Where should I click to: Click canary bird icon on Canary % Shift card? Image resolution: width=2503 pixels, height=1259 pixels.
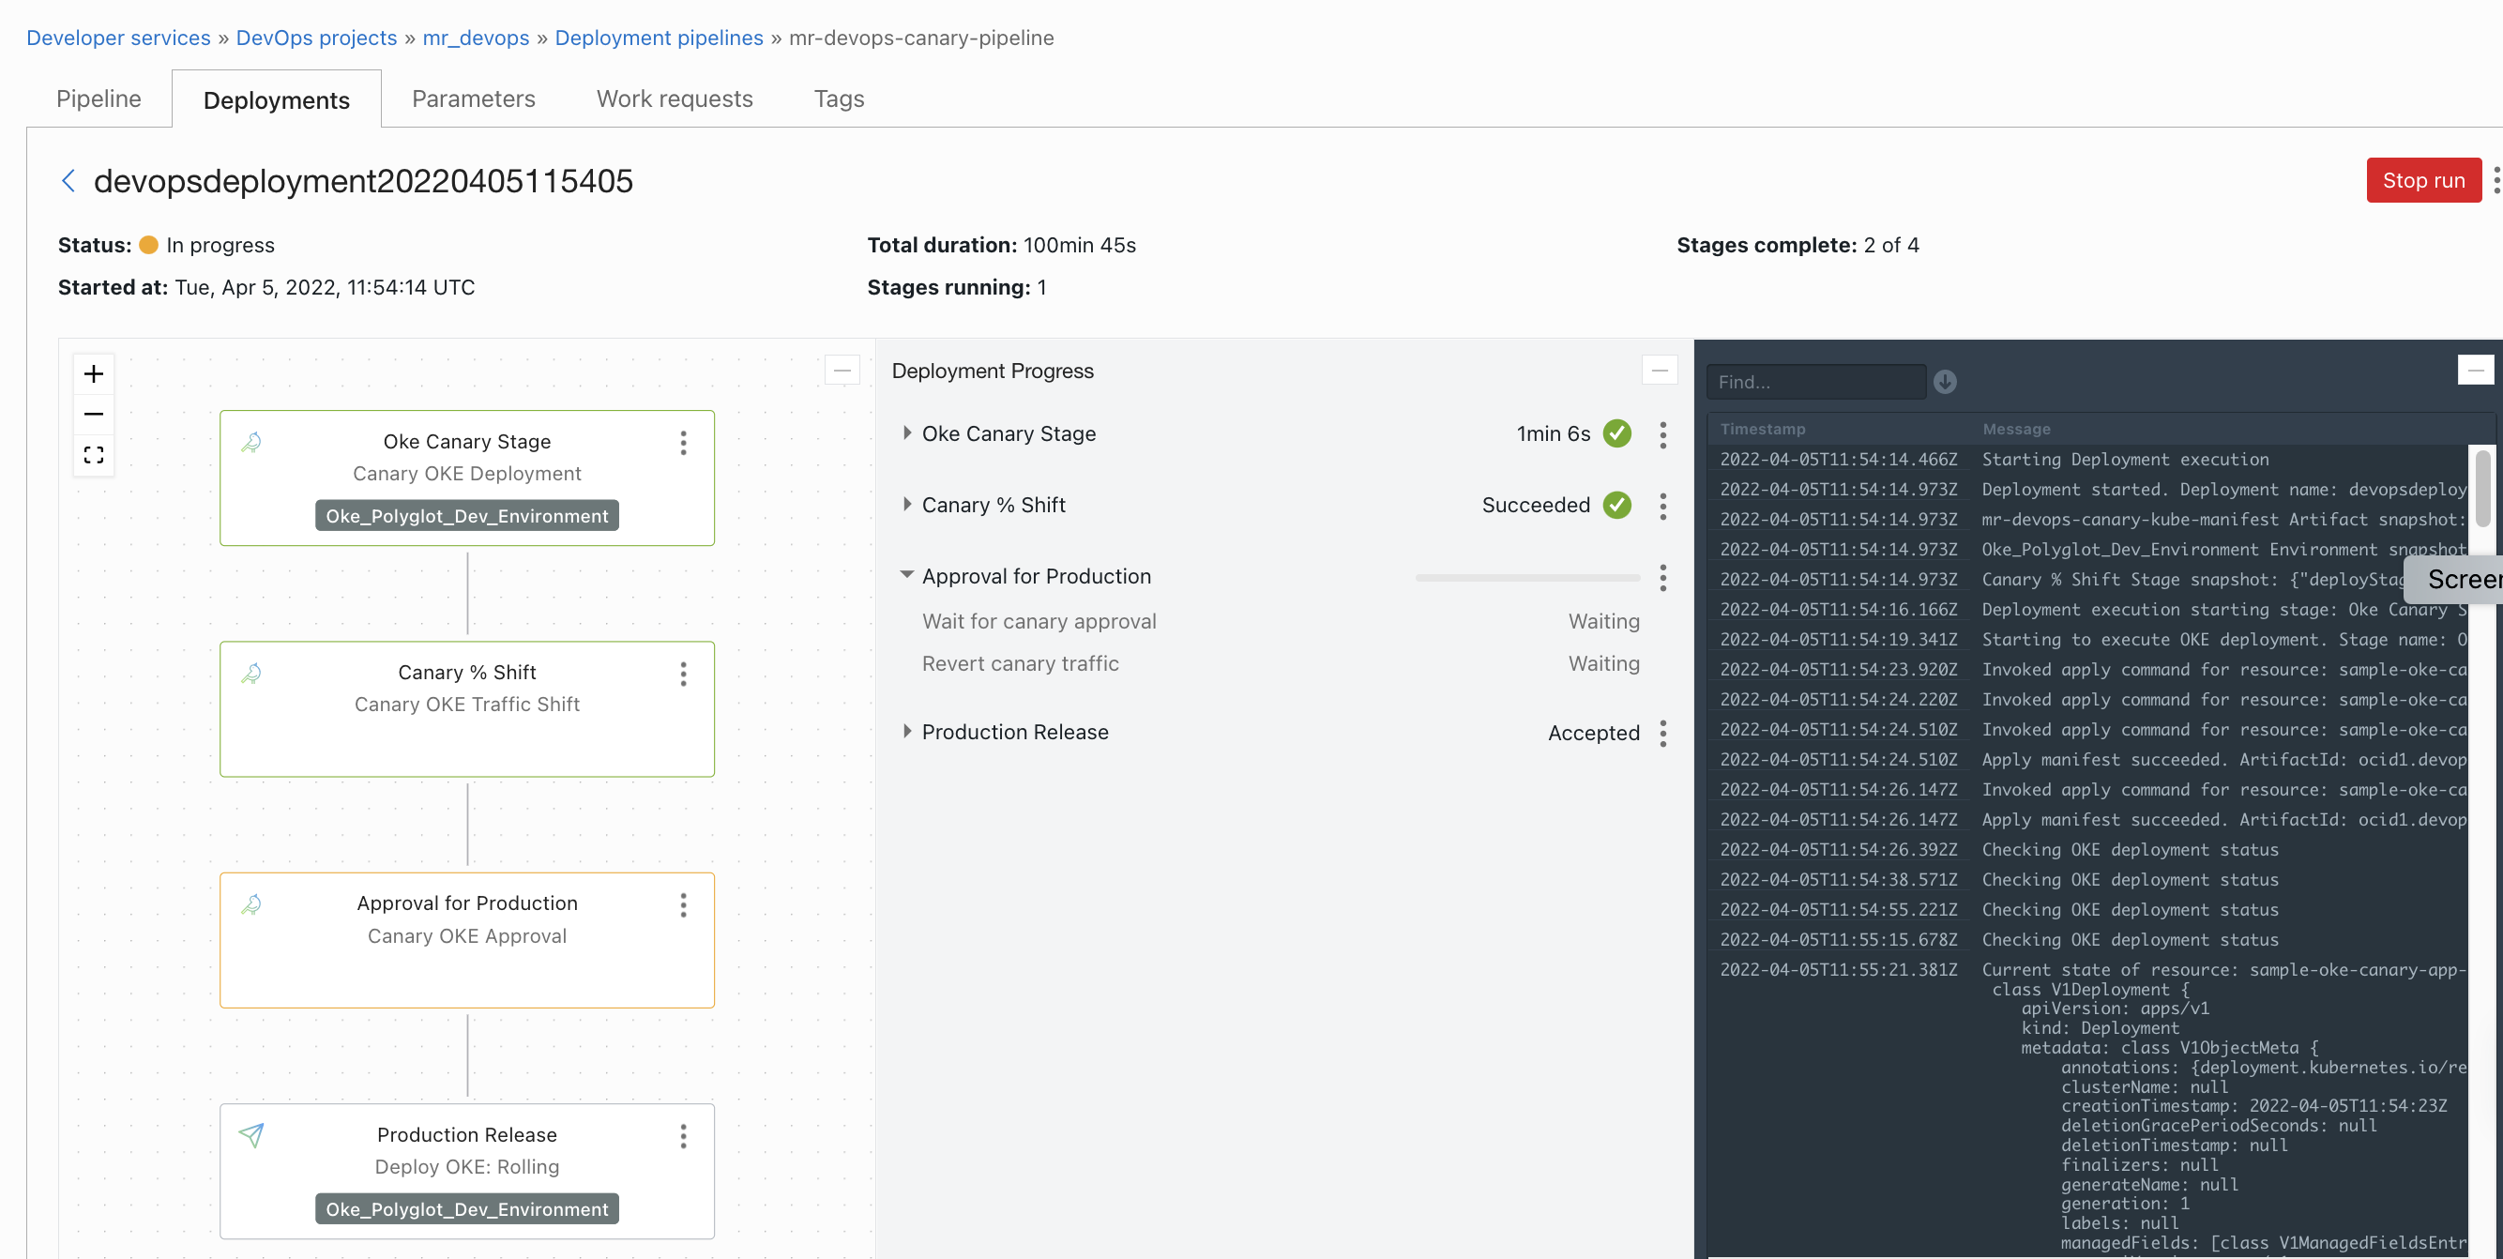pos(251,674)
